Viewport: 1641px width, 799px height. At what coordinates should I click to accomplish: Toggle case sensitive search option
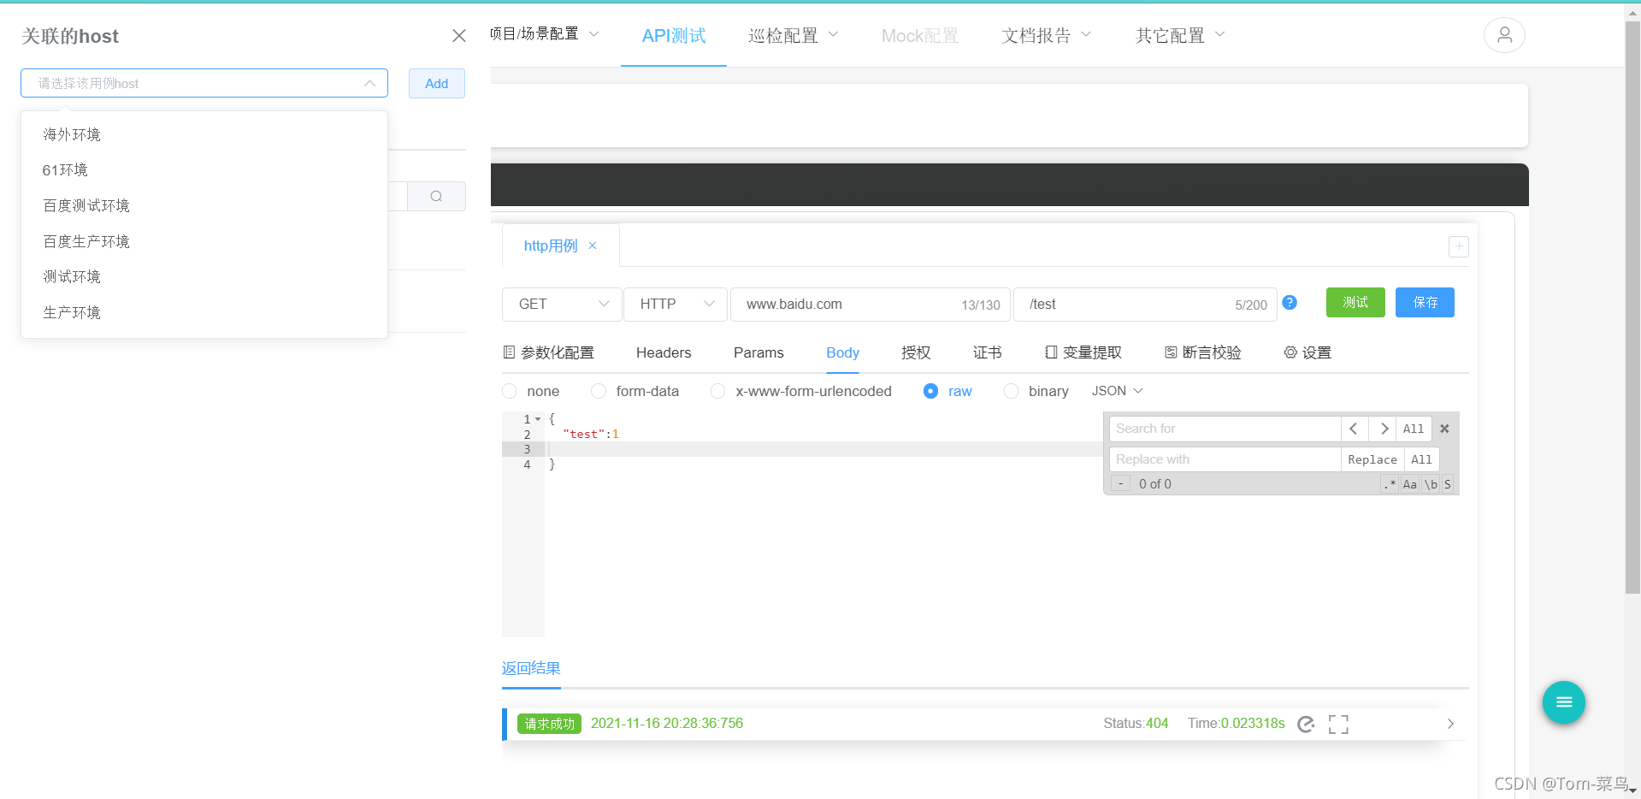(x=1409, y=484)
